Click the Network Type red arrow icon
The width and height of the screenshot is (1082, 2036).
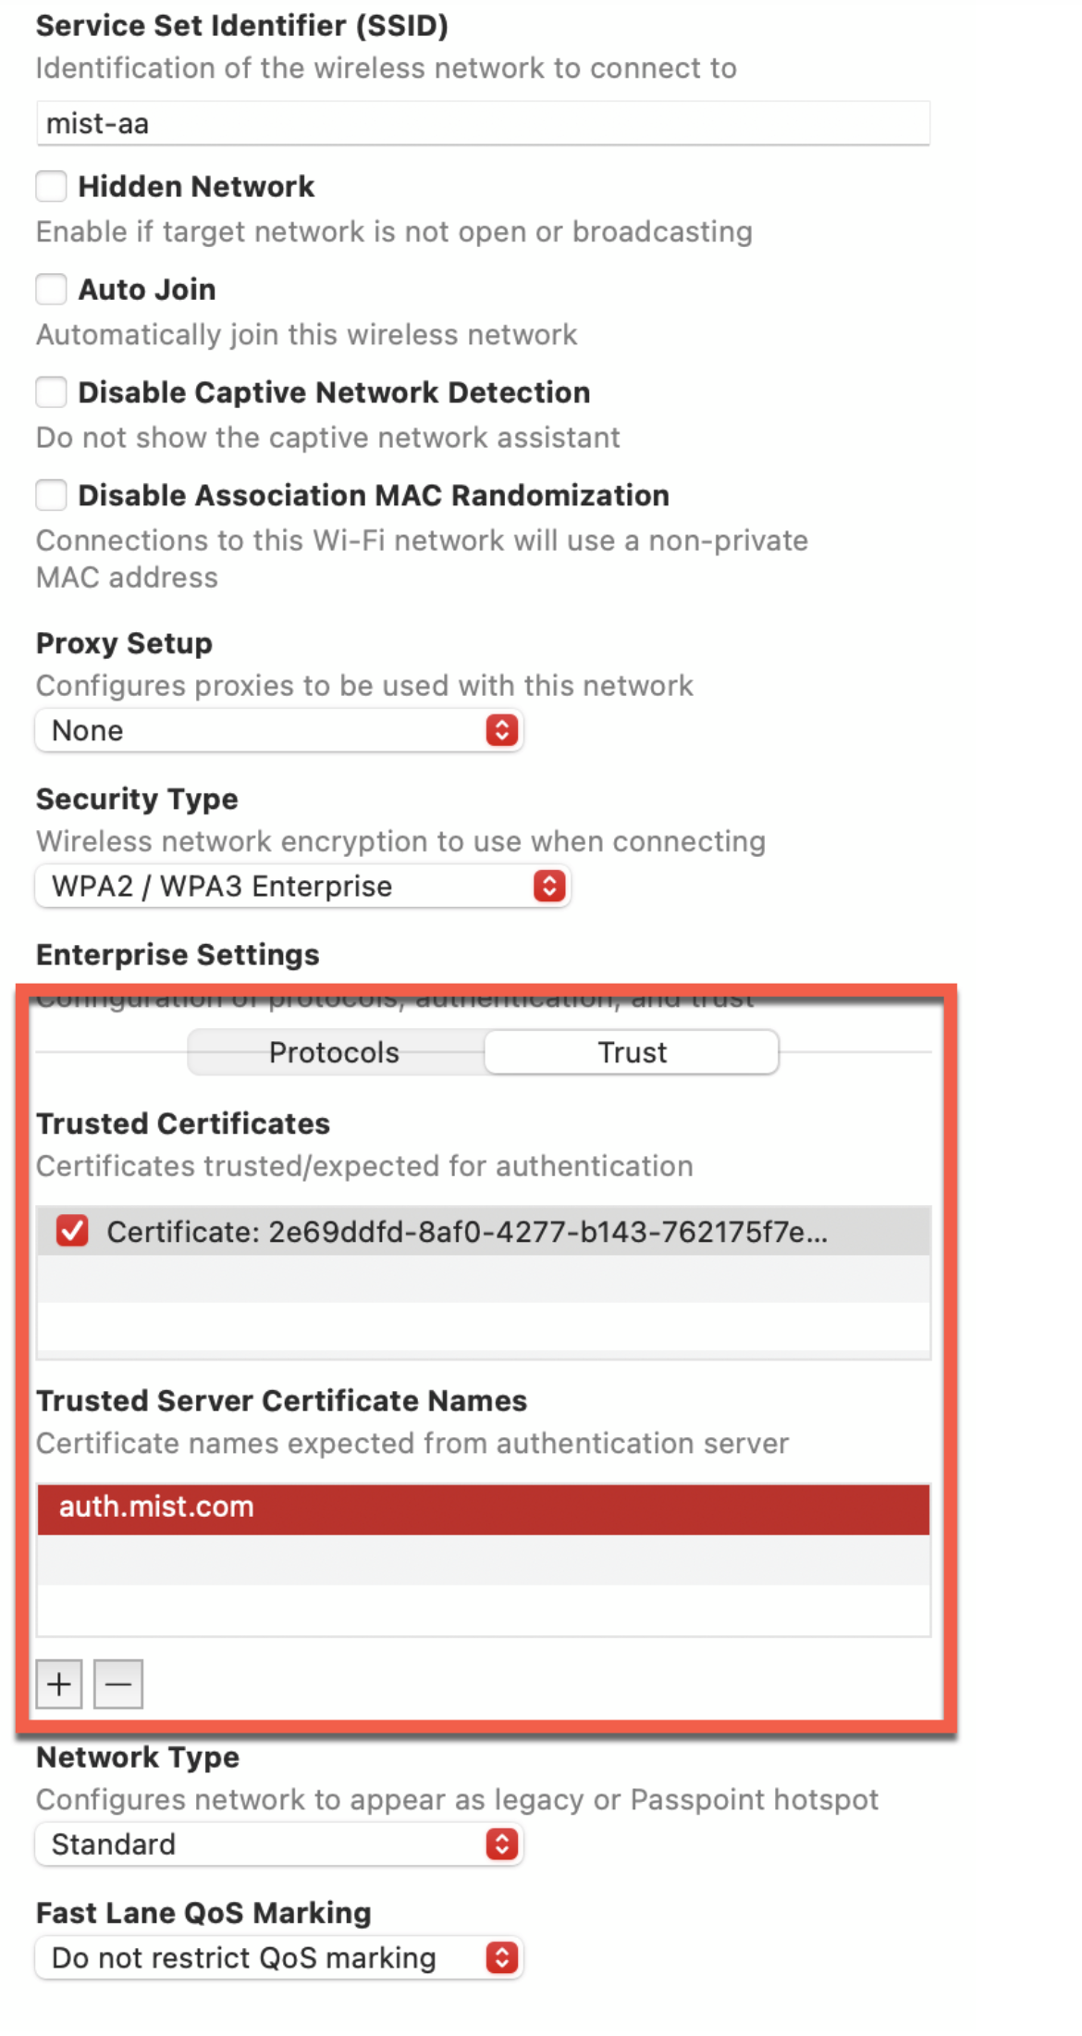[501, 1844]
